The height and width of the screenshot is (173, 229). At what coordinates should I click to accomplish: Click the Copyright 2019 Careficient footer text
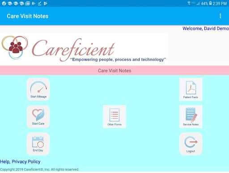[x=39, y=169]
